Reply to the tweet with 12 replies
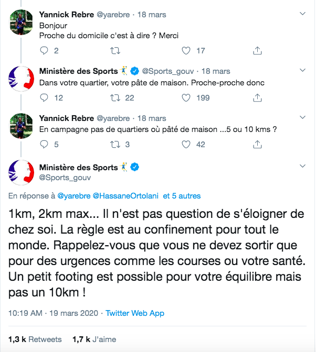This screenshot has height=352, width=316. [x=44, y=97]
